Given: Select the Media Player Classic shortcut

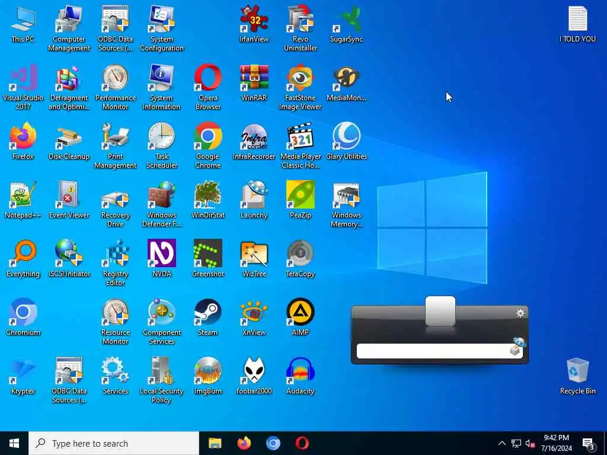Looking at the screenshot, I should tap(301, 146).
